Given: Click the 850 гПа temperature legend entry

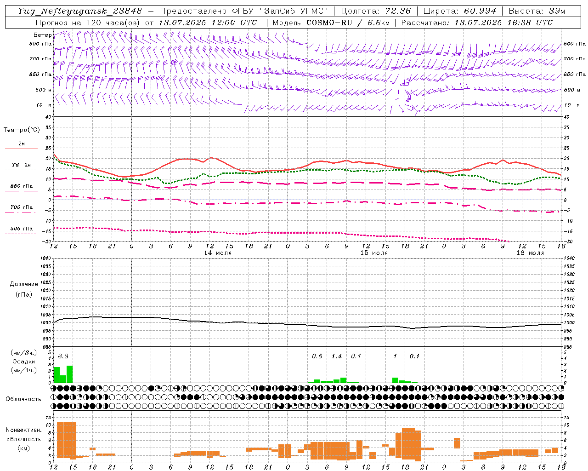Looking at the screenshot, I should [x=21, y=186].
